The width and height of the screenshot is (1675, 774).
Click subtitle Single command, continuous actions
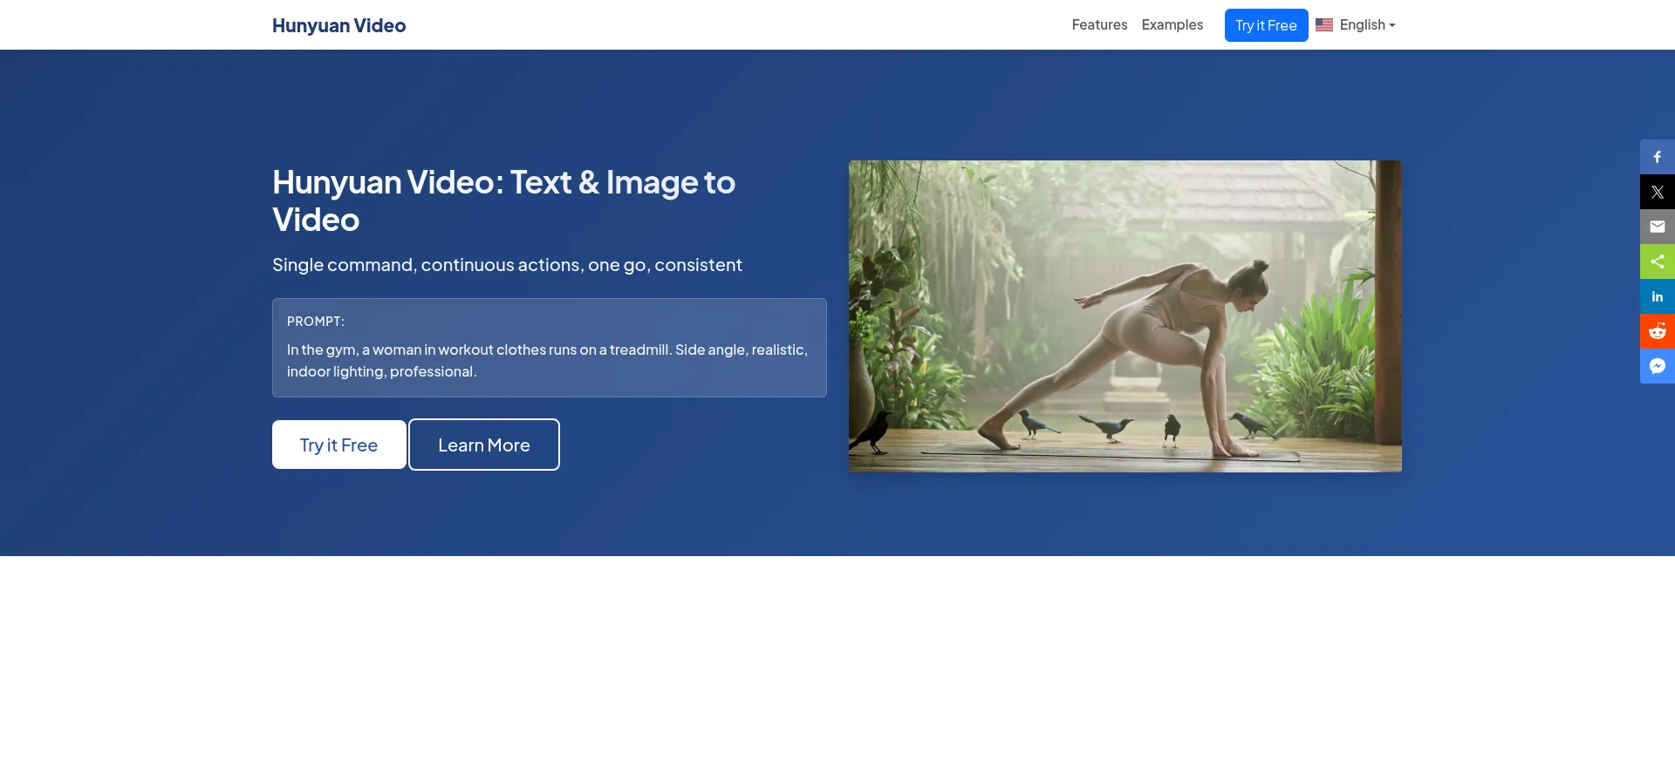coord(507,265)
